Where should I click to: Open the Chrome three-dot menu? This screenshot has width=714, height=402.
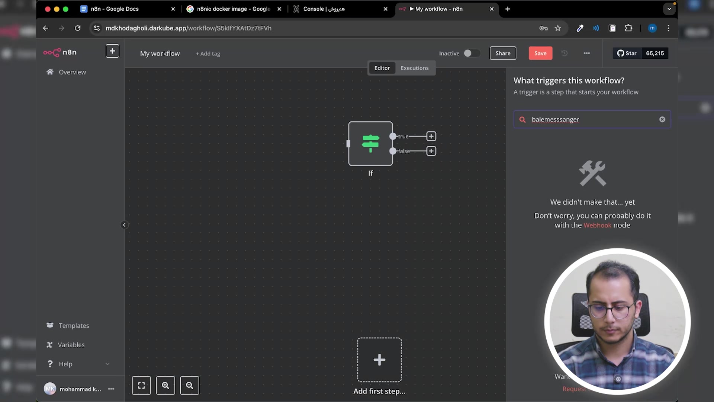click(x=669, y=28)
